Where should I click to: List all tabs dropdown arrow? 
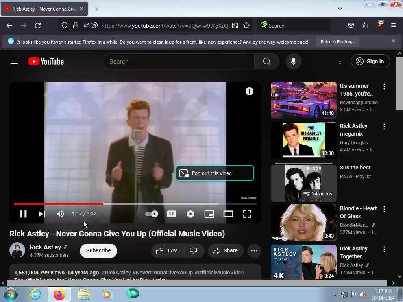[x=340, y=9]
